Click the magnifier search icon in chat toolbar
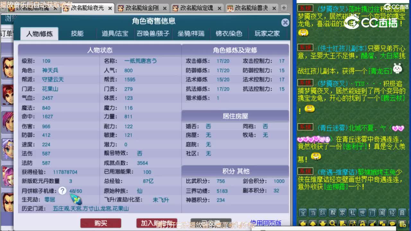Viewport: 411px width, 231px height. click(x=333, y=223)
